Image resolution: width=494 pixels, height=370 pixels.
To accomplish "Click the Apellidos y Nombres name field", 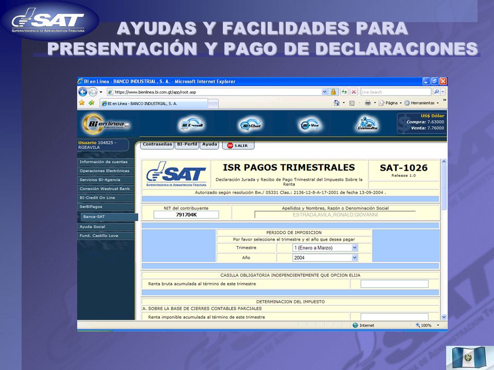I will 335,215.
